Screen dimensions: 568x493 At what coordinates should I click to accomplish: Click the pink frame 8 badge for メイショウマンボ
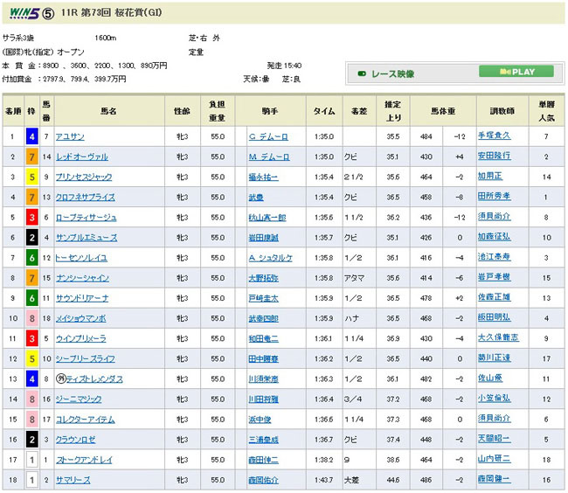(x=31, y=318)
